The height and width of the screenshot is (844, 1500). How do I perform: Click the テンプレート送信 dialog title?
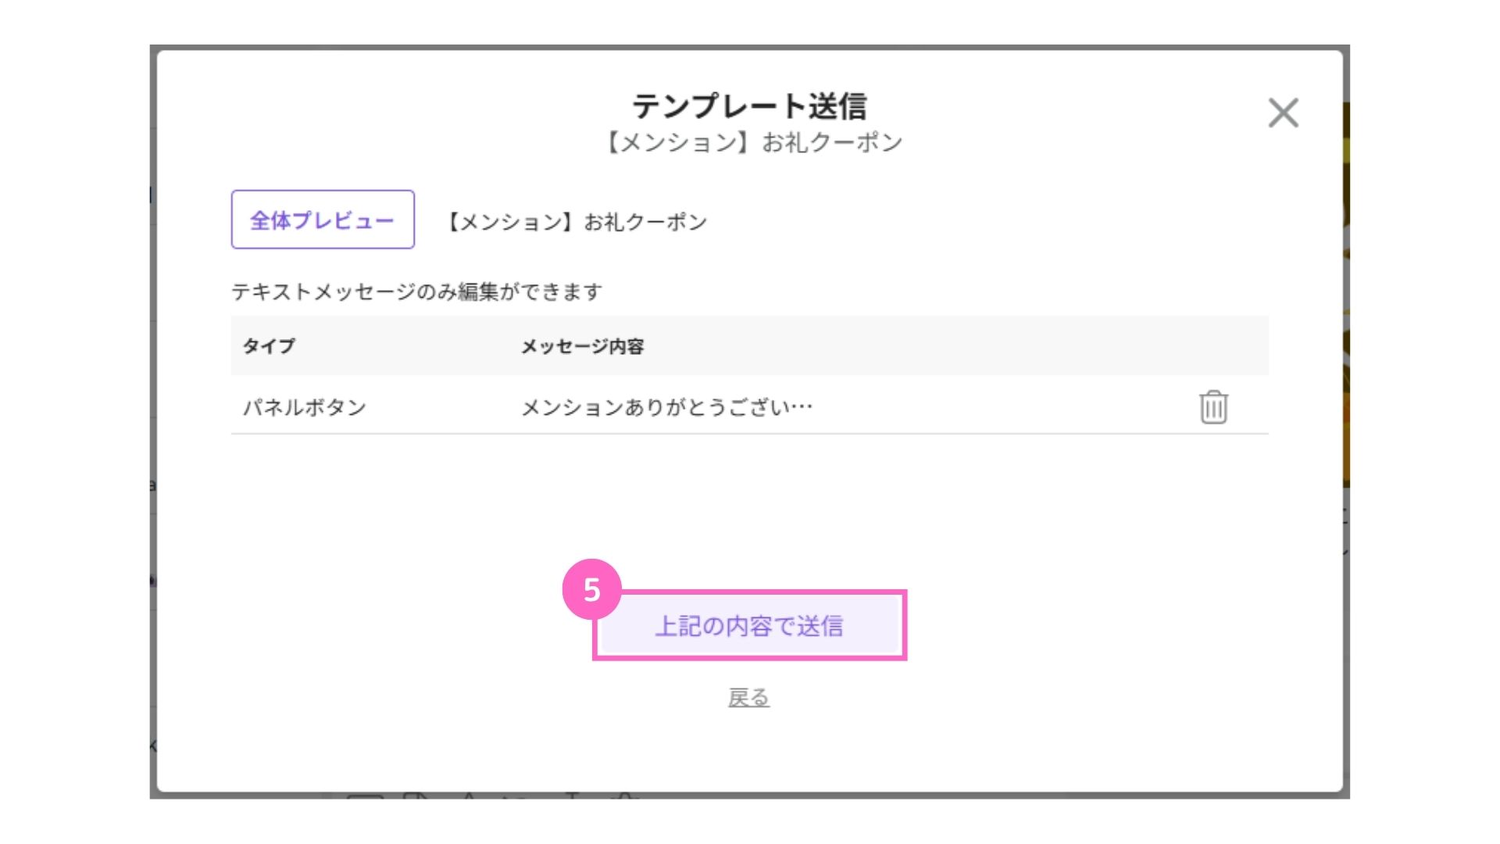click(749, 106)
